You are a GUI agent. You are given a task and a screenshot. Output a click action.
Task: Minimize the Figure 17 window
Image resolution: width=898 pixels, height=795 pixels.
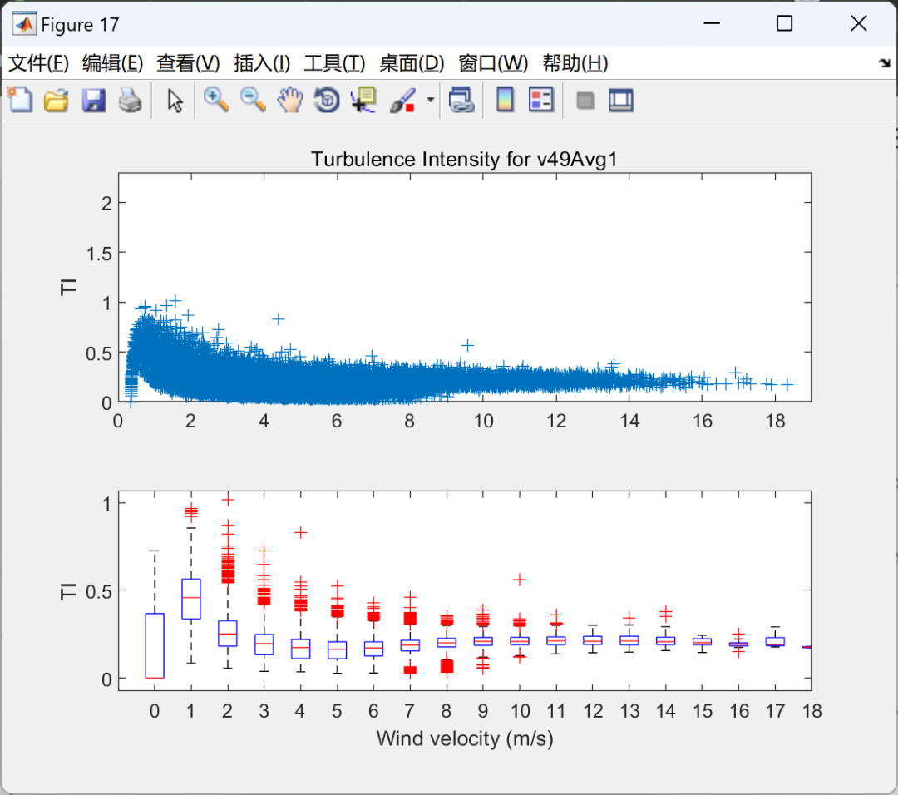(x=711, y=23)
